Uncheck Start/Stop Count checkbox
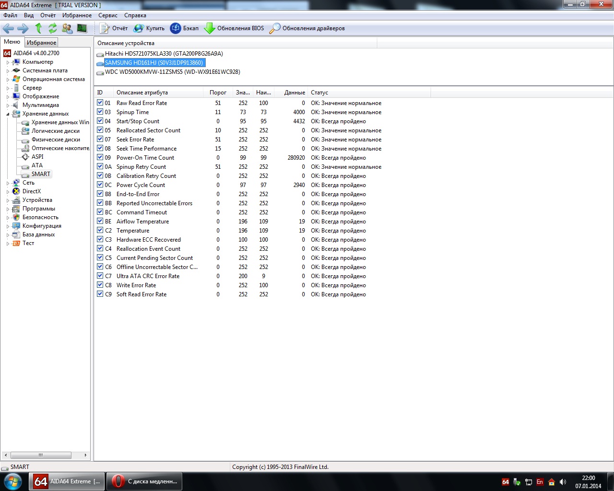Image resolution: width=614 pixels, height=491 pixels. point(100,121)
